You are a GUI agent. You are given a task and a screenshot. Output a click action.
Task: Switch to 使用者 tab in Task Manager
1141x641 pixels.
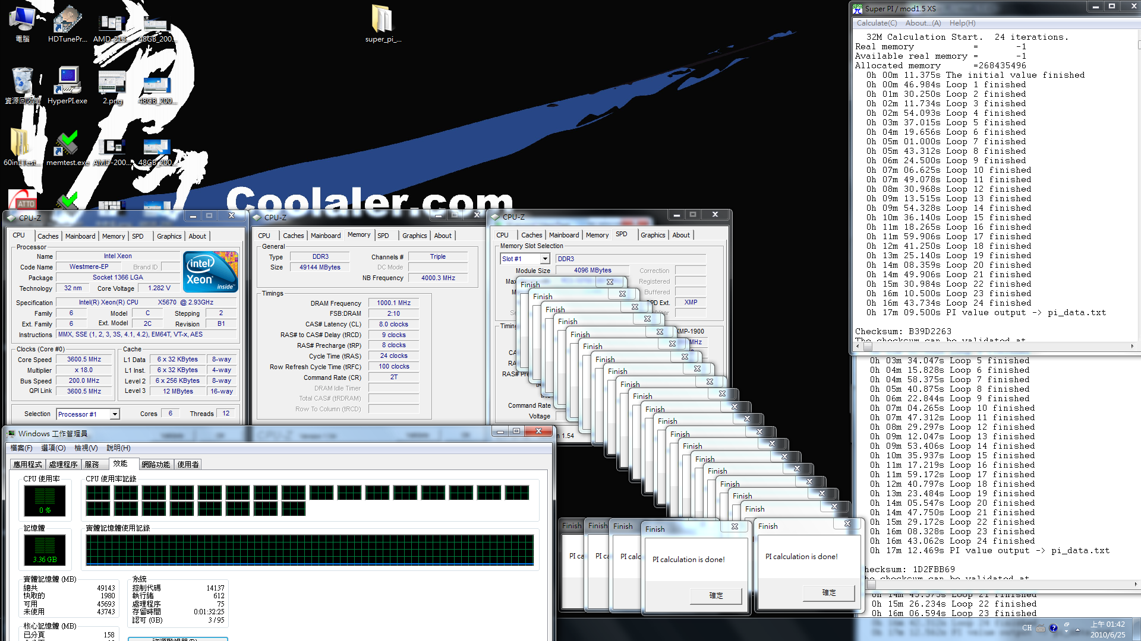pyautogui.click(x=188, y=465)
